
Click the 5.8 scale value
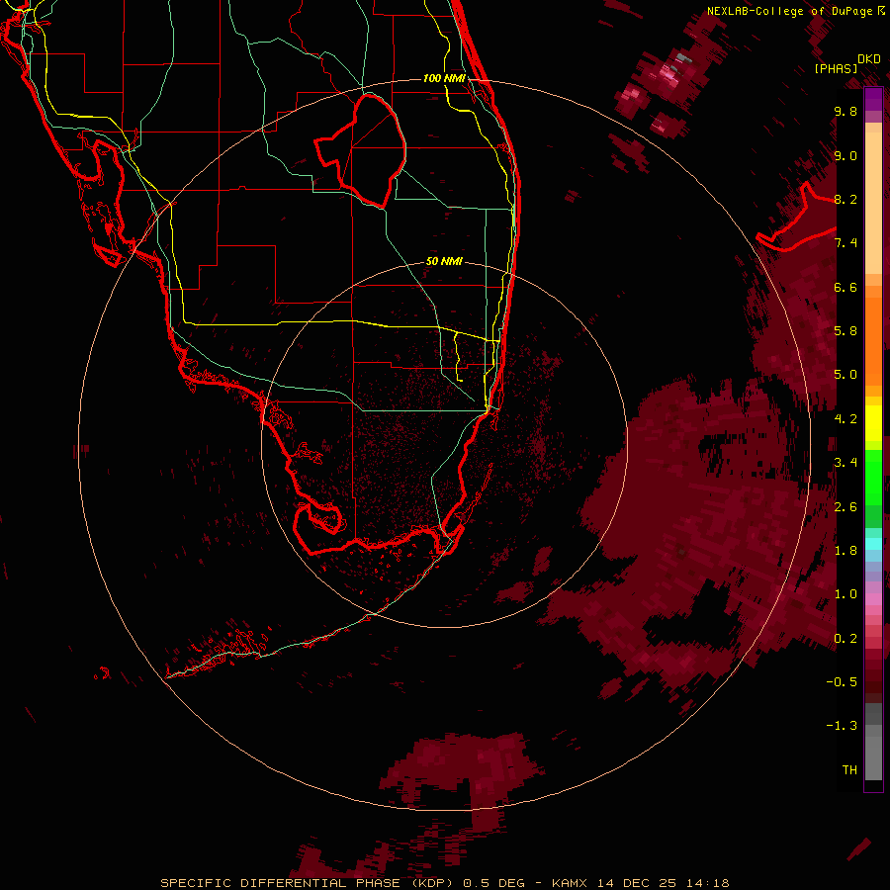[845, 331]
